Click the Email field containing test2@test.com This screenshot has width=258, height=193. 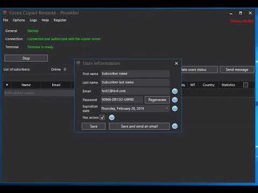click(135, 91)
